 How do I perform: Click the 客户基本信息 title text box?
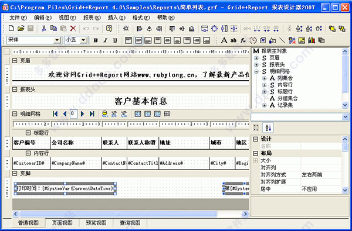pos(141,101)
